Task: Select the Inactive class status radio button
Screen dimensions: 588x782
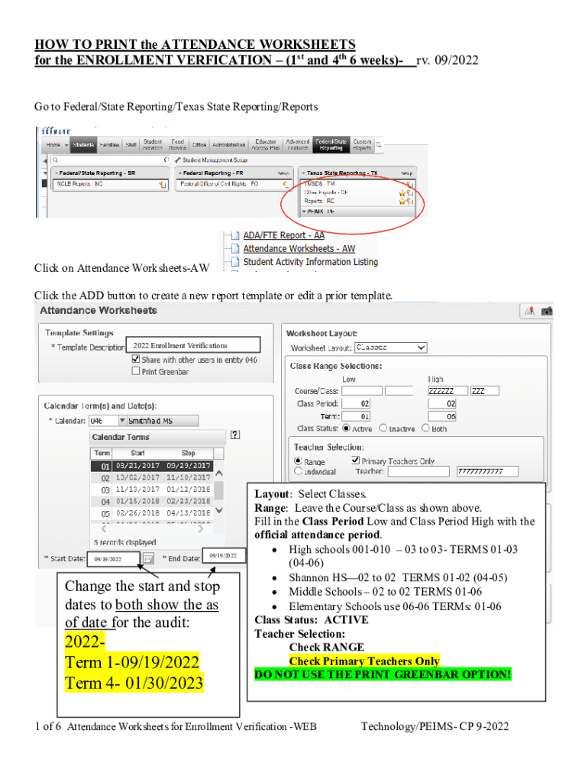Action: (383, 428)
